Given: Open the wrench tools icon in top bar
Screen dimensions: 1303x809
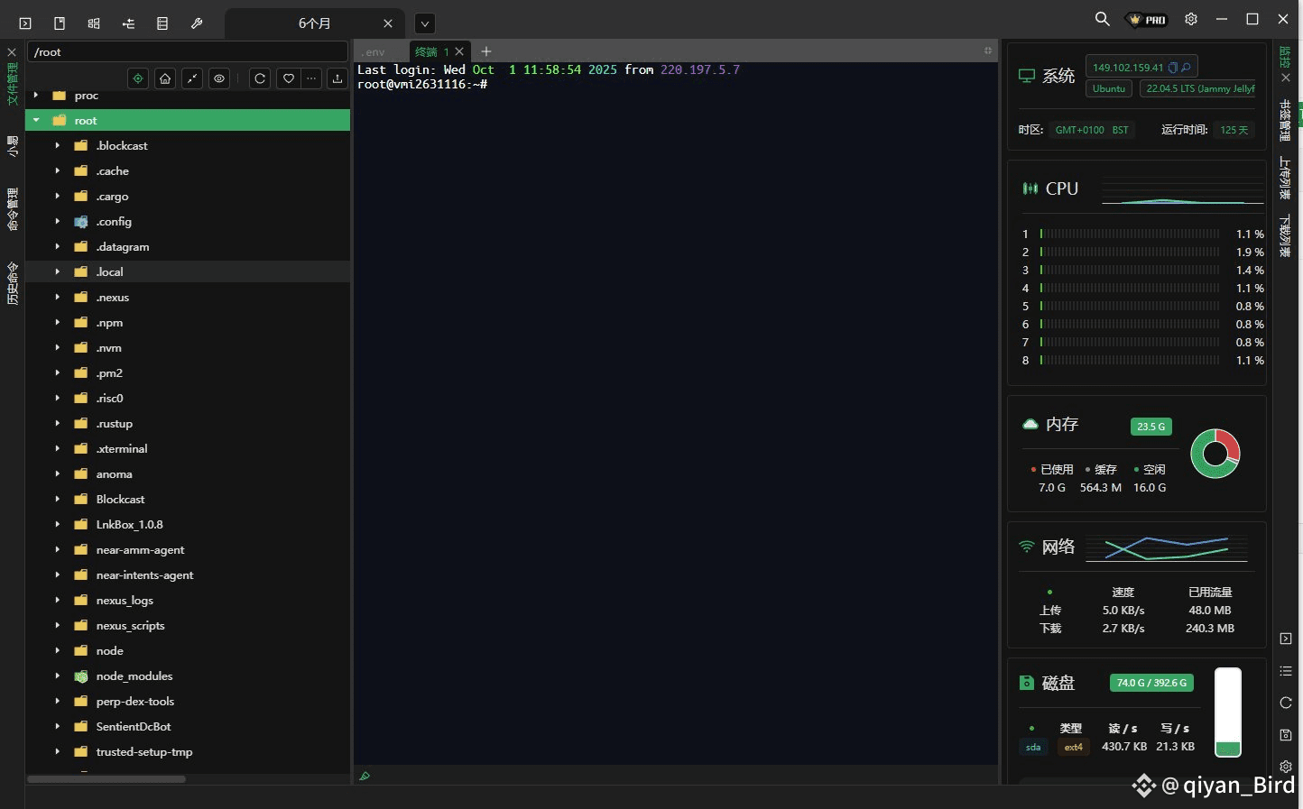Looking at the screenshot, I should [197, 23].
